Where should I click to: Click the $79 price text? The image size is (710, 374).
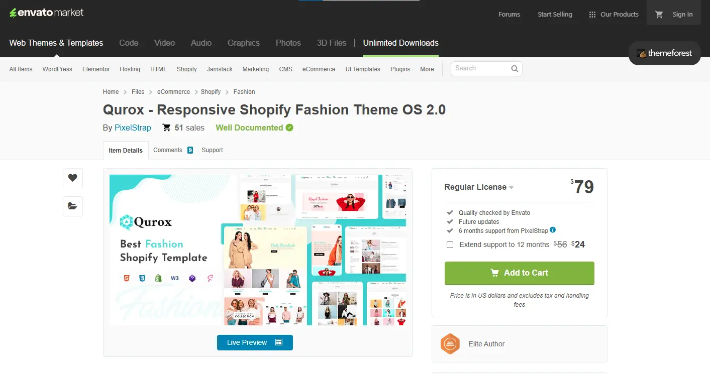coord(582,187)
